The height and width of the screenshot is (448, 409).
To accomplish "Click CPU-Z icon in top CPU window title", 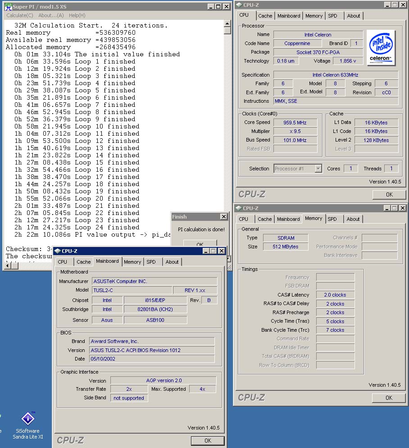I will tap(239, 5).
